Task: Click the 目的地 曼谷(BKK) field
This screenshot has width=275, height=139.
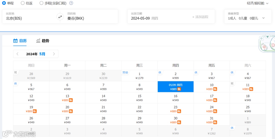Action: point(91,16)
